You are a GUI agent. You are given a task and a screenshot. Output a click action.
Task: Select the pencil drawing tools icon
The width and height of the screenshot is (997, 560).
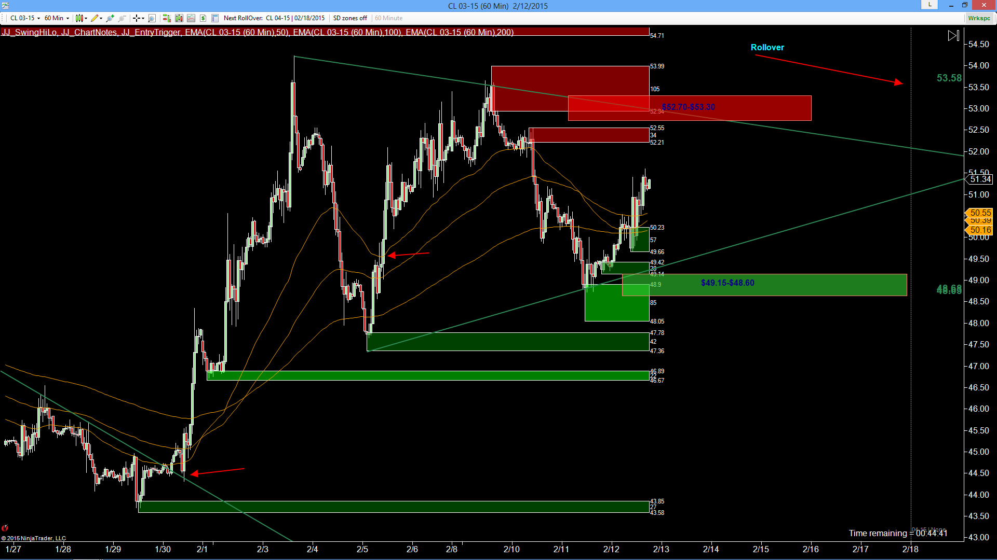(x=96, y=18)
